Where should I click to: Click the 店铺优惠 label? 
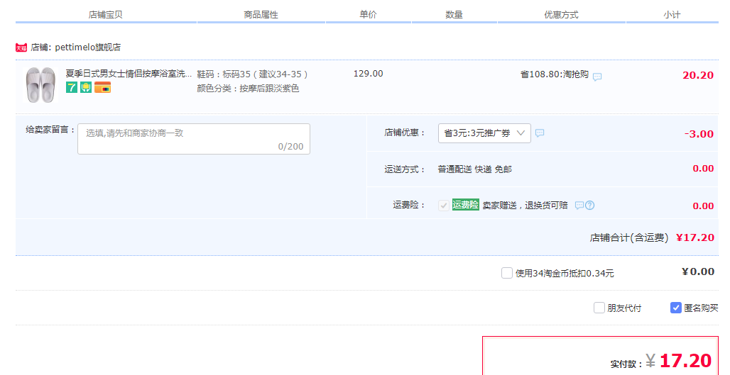tap(405, 133)
